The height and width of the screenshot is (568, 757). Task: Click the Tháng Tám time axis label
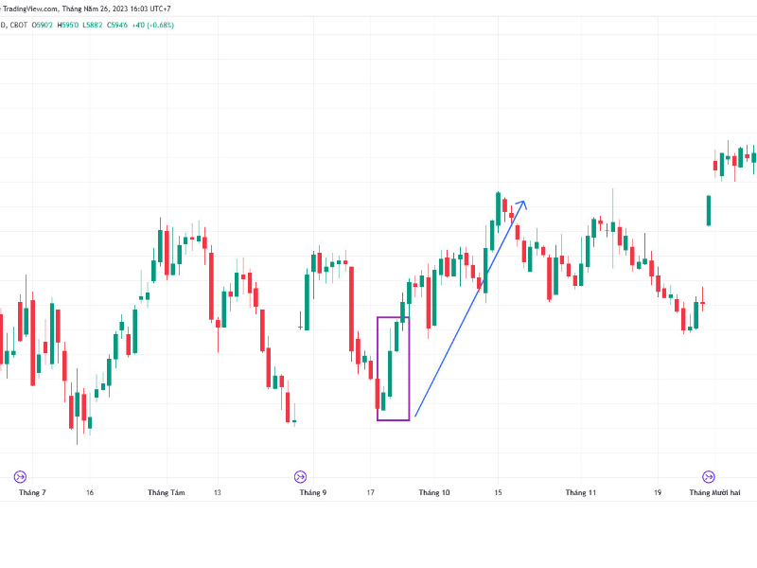point(166,493)
